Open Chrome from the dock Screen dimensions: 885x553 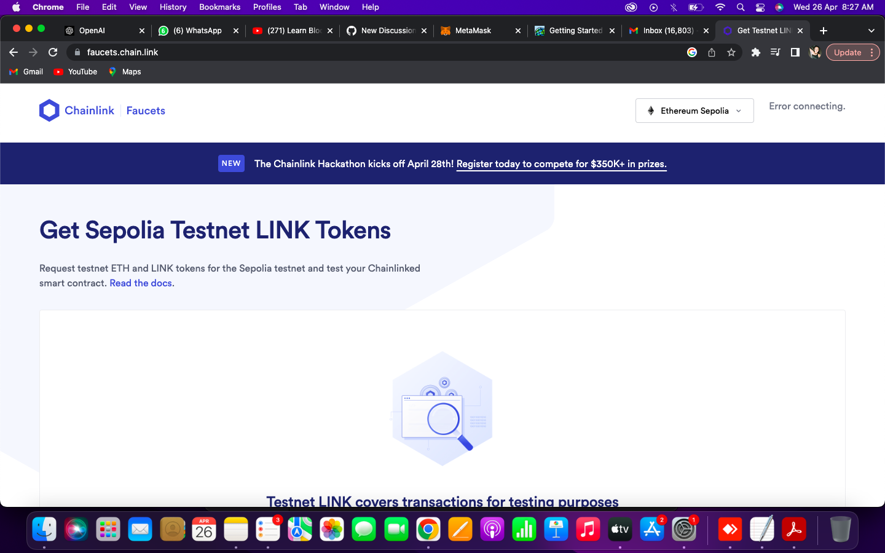coord(428,529)
